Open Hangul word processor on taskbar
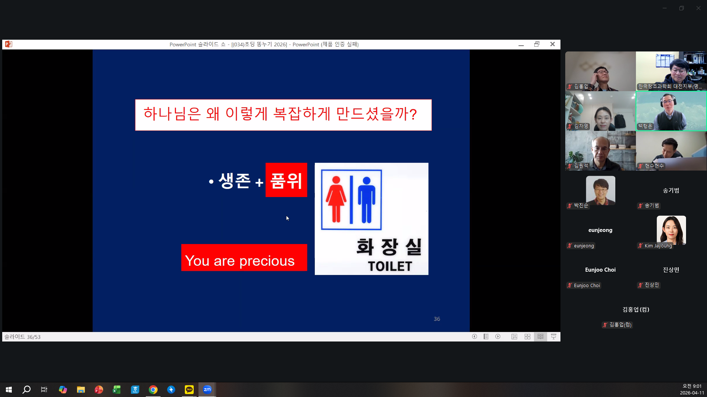The image size is (707, 397). click(x=135, y=390)
